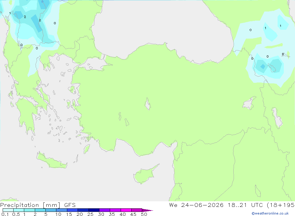Click the forecast date 'We 24-06-2026' text
This screenshot has height=216, width=295.
[196, 205]
